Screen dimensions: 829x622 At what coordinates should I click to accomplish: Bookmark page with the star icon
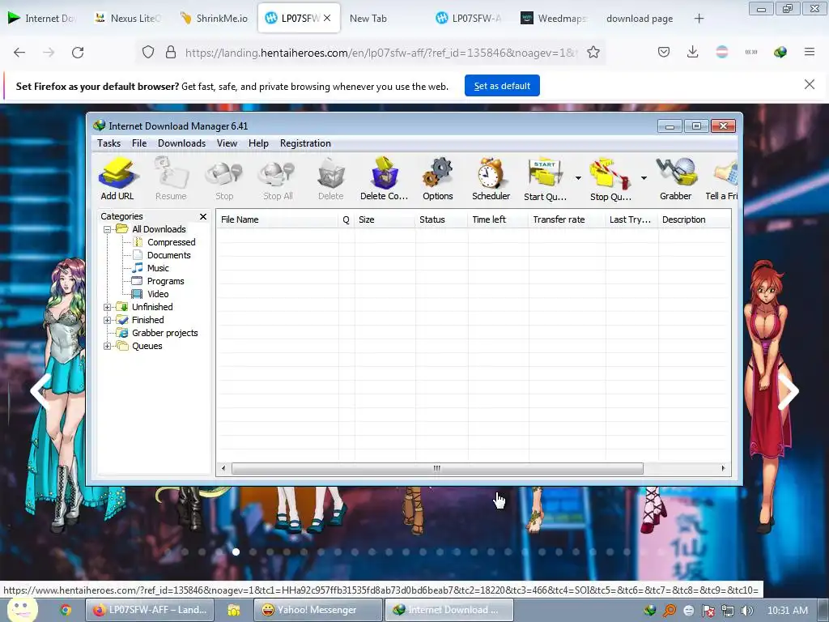click(x=593, y=53)
